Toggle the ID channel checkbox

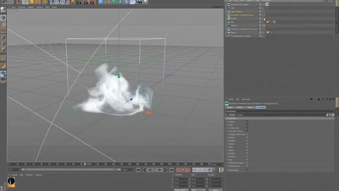(x=247, y=128)
